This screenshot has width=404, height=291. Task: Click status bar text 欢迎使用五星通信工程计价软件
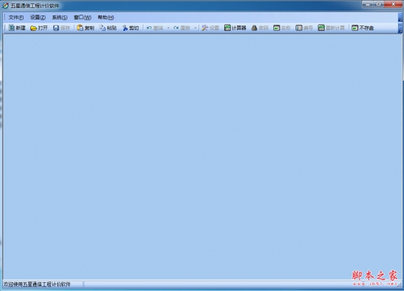[37, 284]
